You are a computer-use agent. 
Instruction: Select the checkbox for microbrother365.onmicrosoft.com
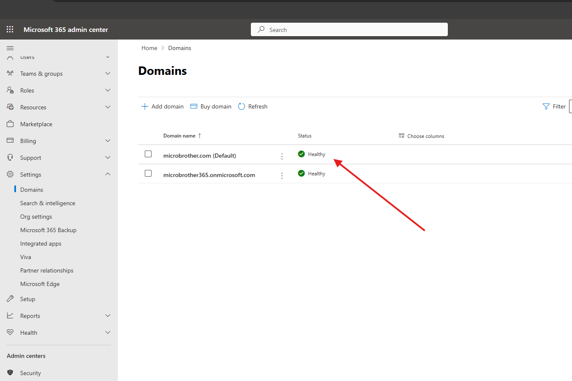[x=148, y=173]
